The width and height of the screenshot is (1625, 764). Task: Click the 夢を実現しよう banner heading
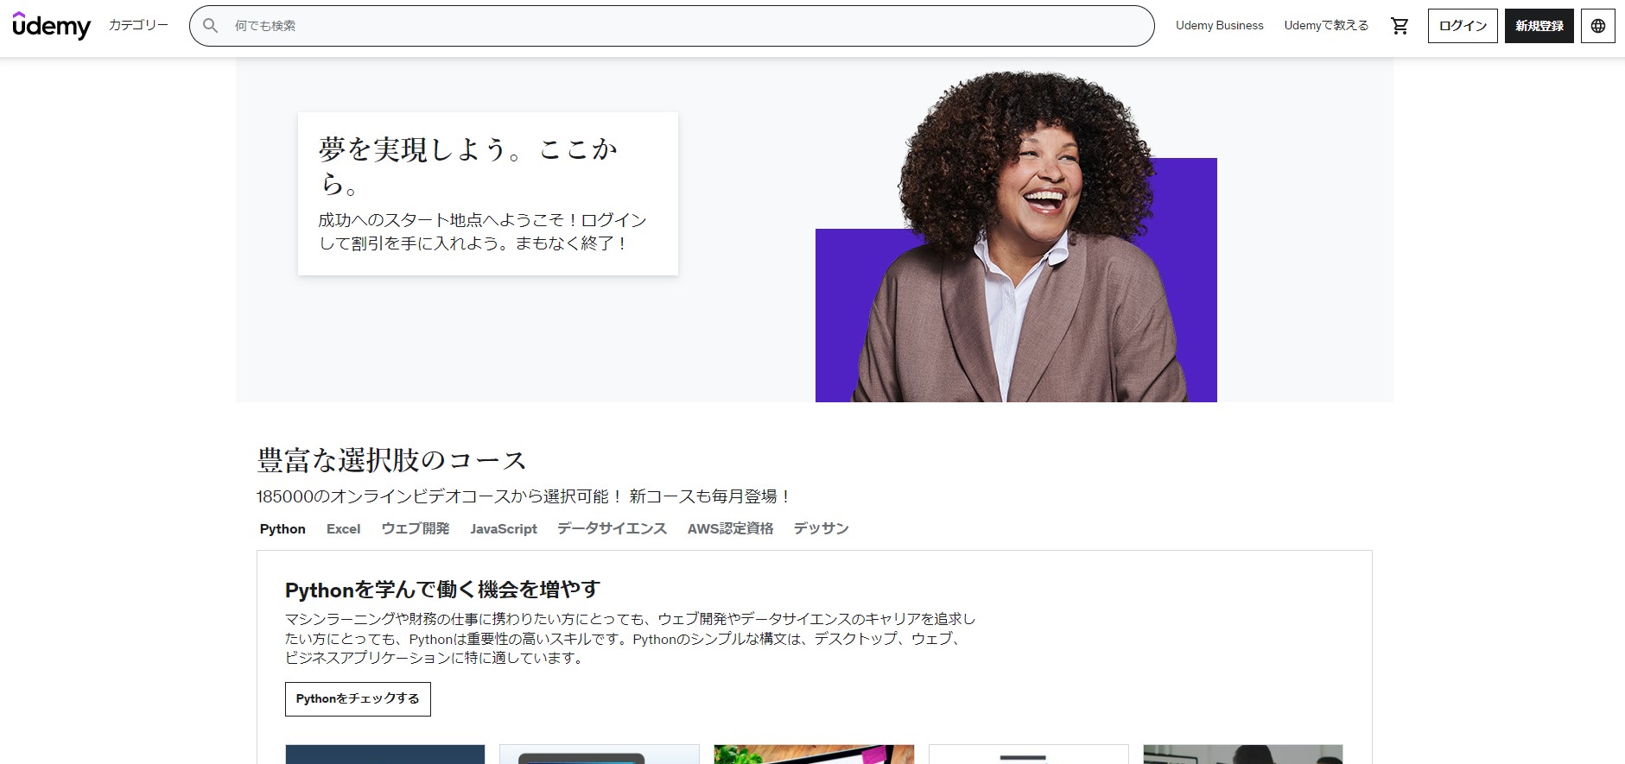468,166
